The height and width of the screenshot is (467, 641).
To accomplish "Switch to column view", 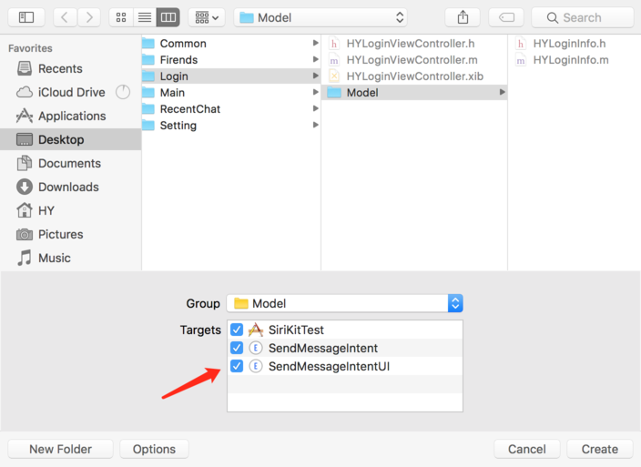I will point(168,17).
